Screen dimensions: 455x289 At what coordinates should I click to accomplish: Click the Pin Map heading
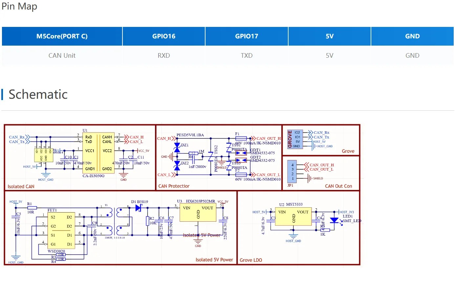19,6
